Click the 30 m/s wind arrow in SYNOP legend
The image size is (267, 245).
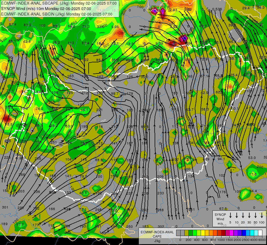(249, 215)
